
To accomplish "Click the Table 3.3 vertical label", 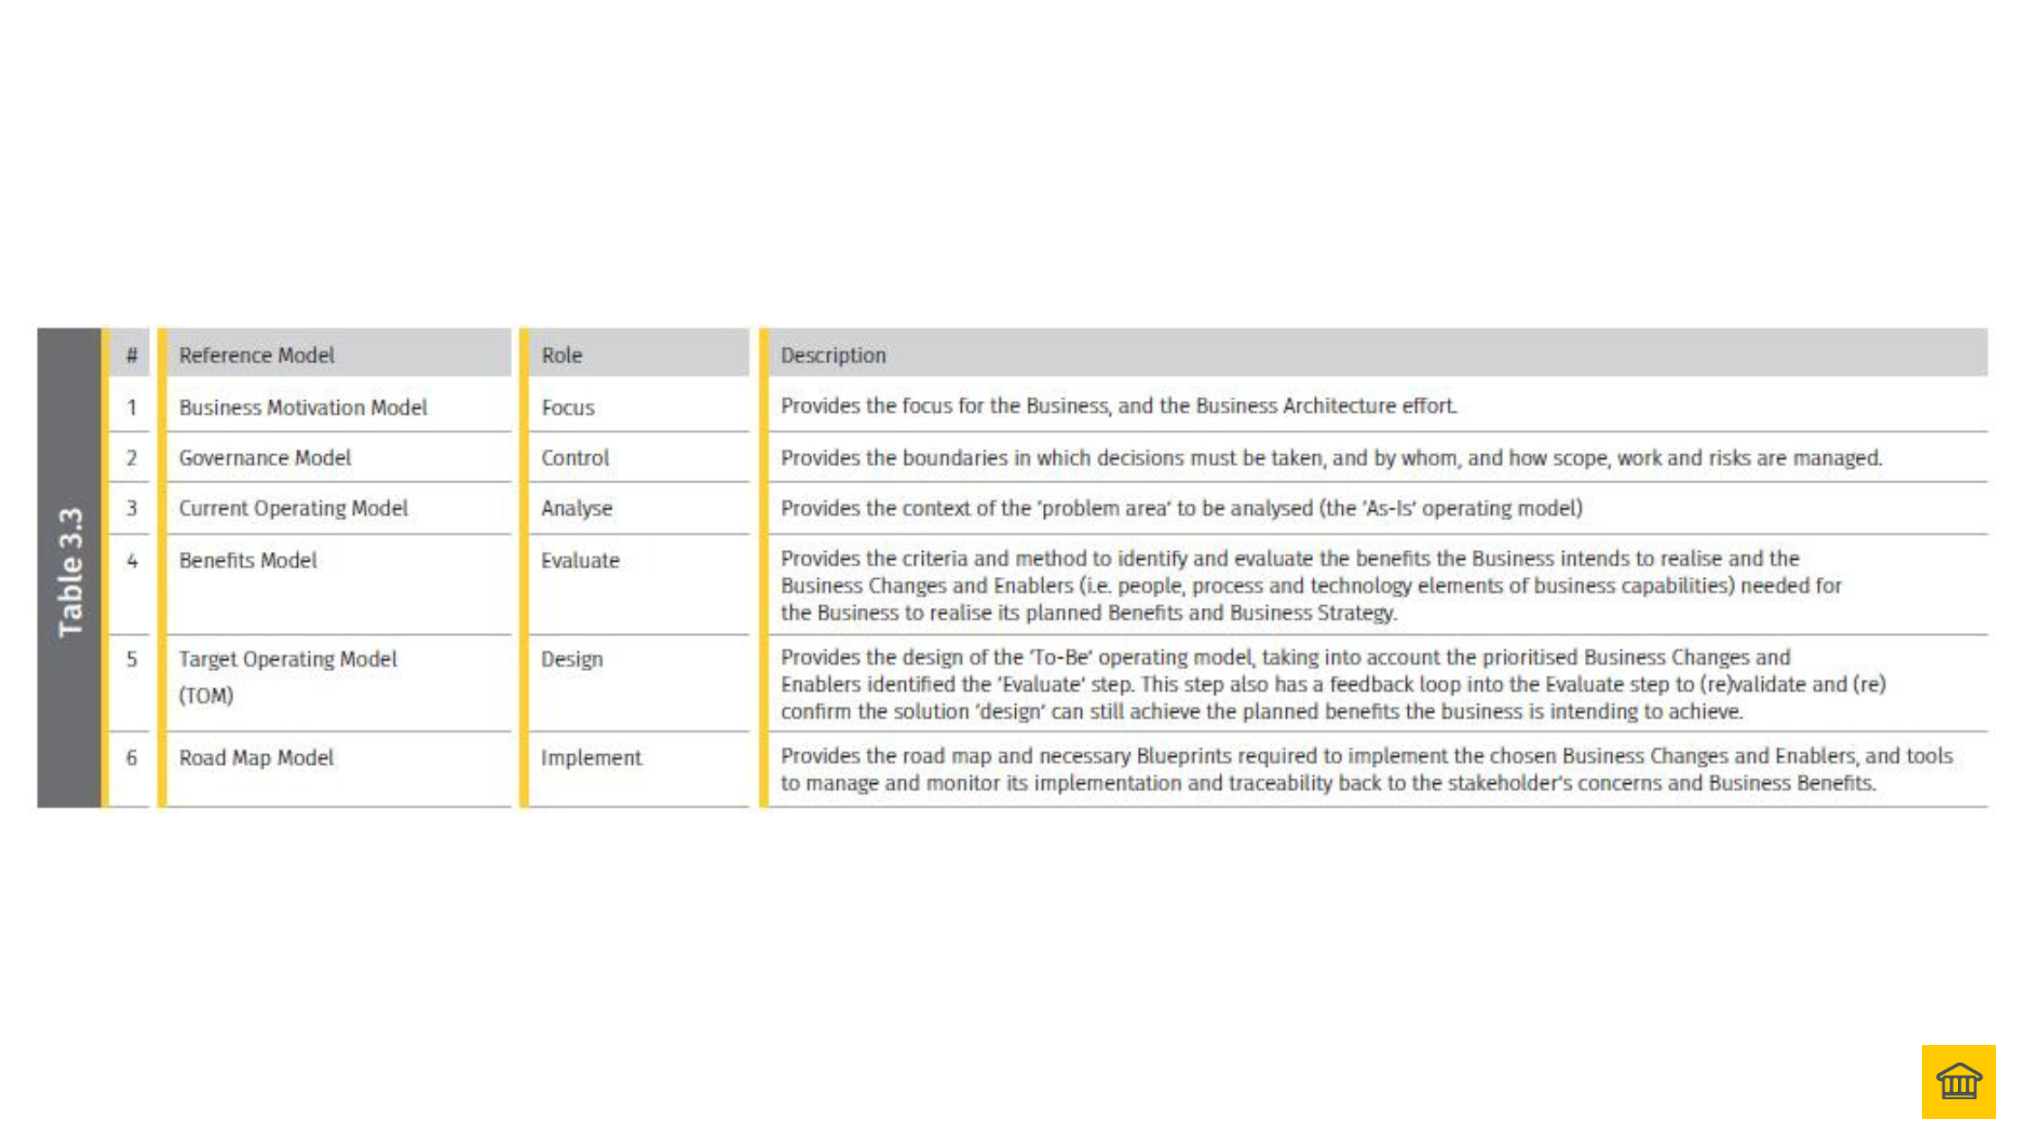I will [x=70, y=570].
